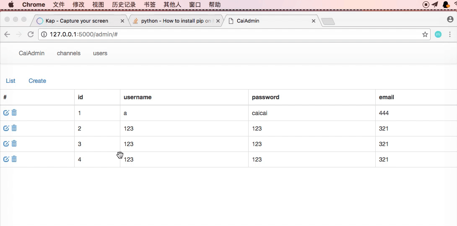Select the List tab link
This screenshot has width=457, height=226.
10,81
